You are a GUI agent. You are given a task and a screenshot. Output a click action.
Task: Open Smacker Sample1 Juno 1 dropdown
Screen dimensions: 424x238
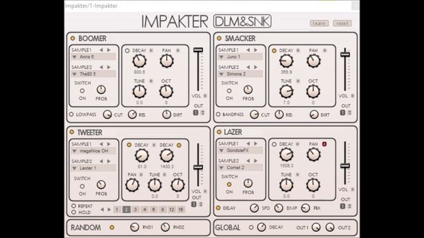point(240,57)
